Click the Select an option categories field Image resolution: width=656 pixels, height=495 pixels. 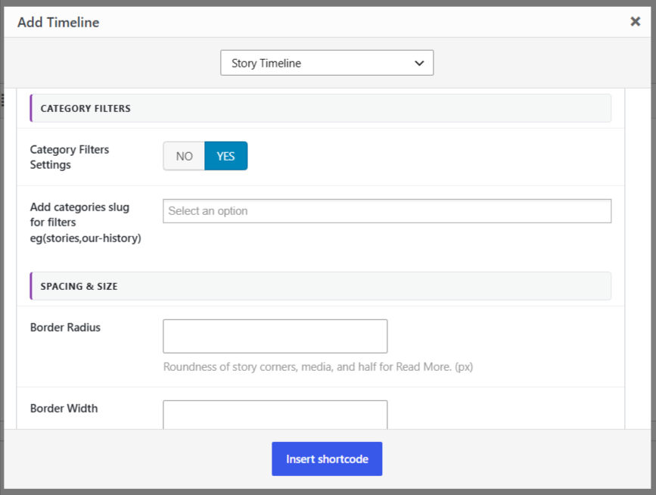tap(387, 211)
